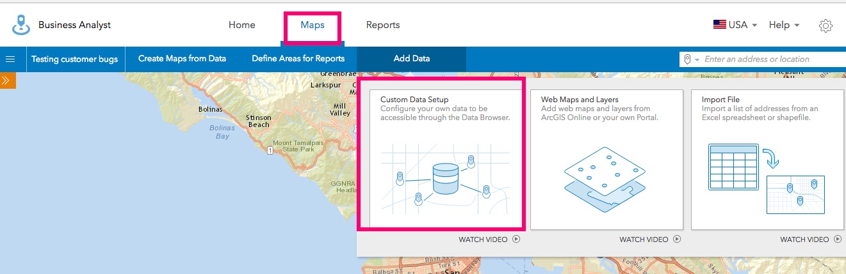Switch to the Home tab

241,26
